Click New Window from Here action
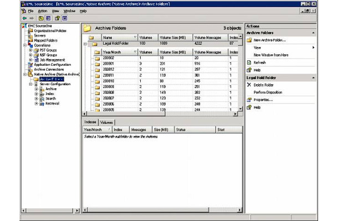Screen dimensions: 338x221 [271, 55]
